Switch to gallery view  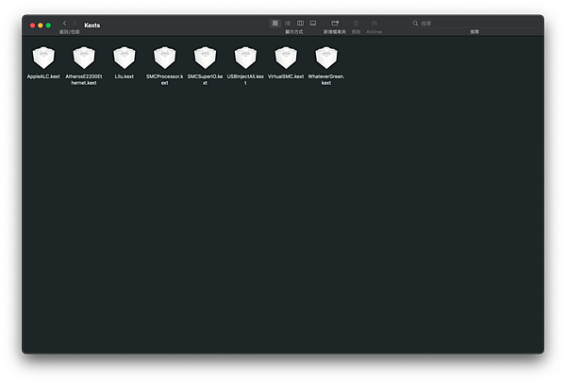tap(313, 23)
